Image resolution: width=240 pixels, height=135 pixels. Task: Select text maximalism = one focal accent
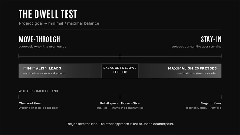click(44, 73)
